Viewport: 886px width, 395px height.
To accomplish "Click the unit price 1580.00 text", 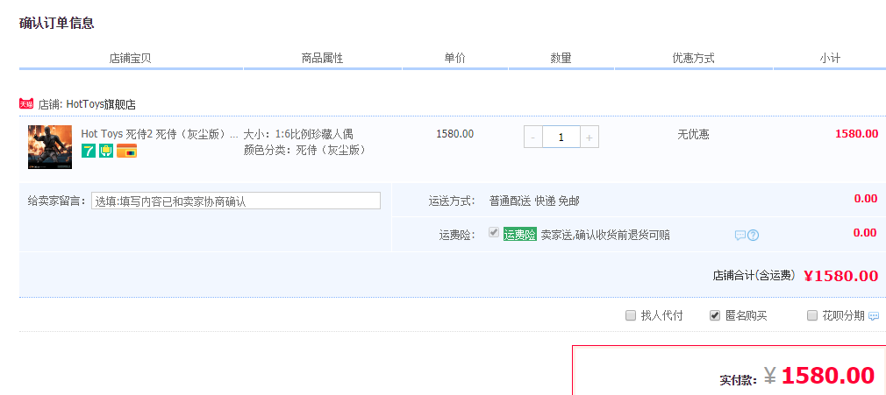I will 455,134.
